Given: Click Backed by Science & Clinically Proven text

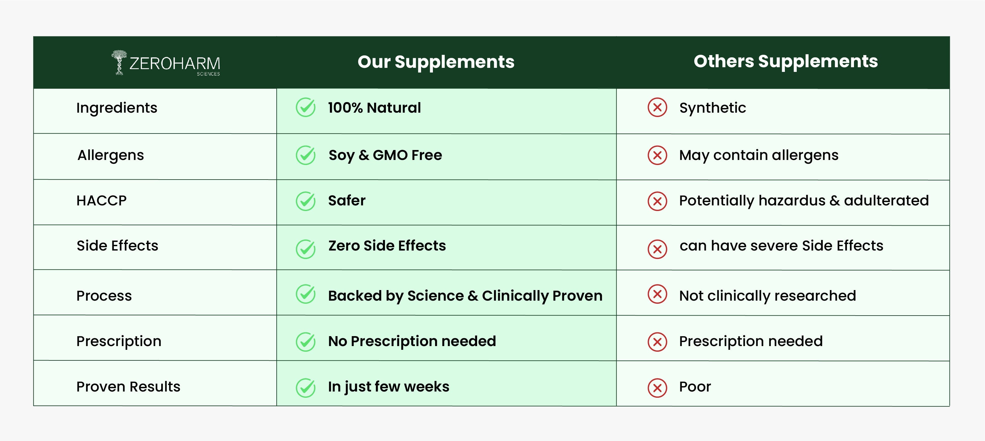Looking at the screenshot, I should pos(465,296).
